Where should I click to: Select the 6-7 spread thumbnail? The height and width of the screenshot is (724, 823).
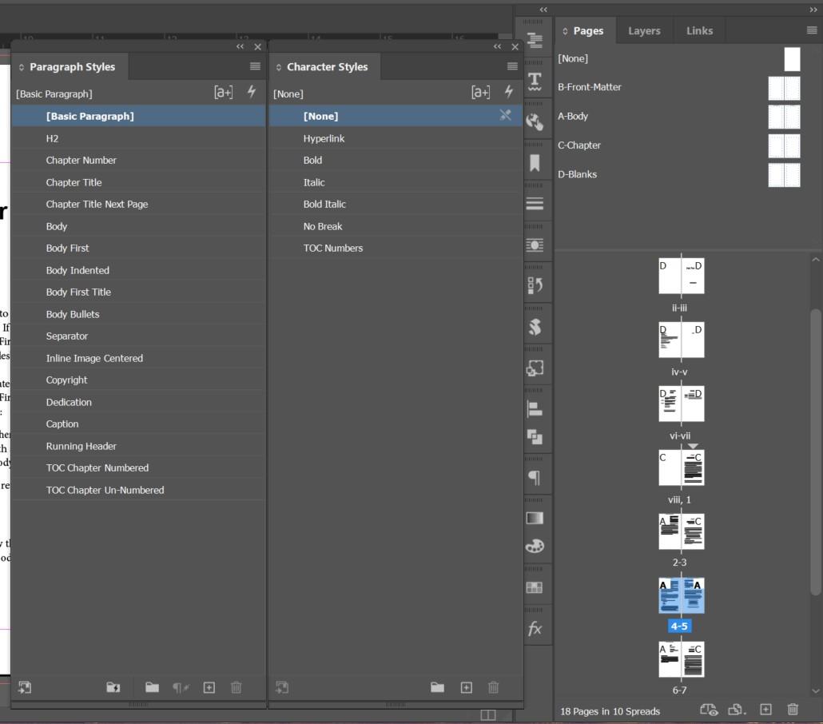coord(681,658)
